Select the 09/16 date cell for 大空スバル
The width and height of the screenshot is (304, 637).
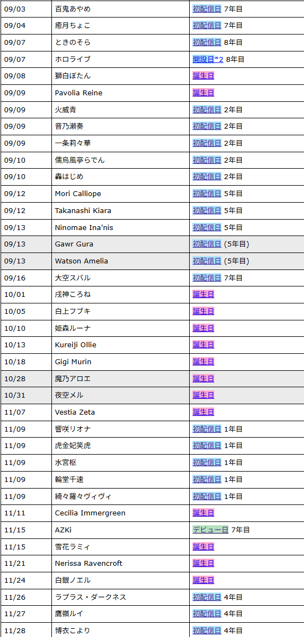26,278
